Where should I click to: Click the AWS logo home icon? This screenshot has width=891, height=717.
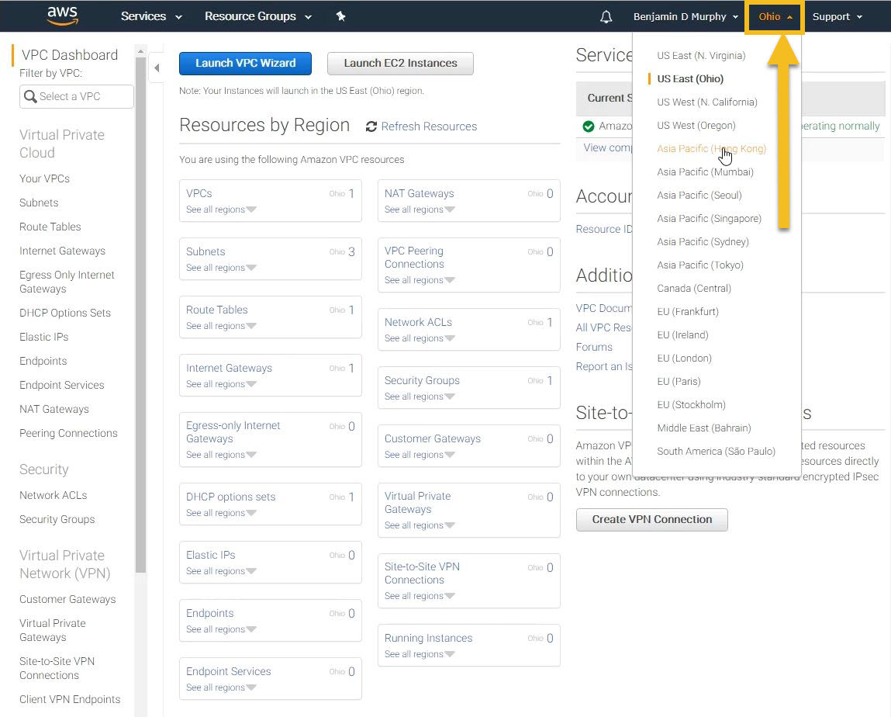[62, 16]
